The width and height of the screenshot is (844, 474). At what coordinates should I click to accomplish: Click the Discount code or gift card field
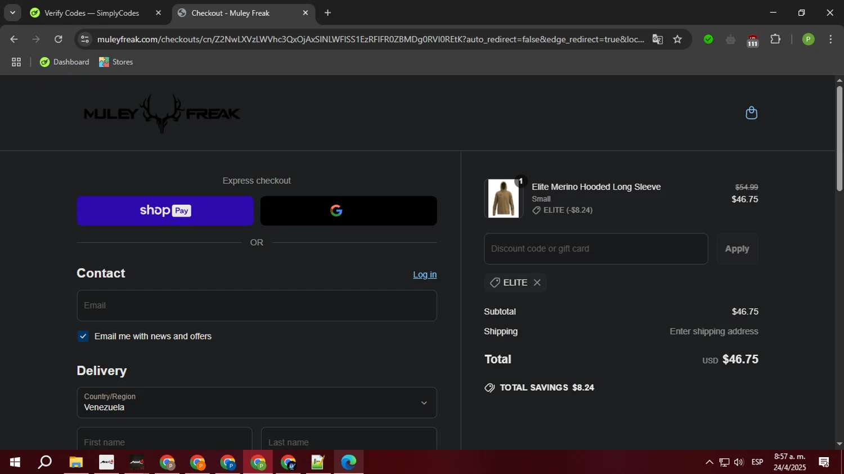(596, 249)
